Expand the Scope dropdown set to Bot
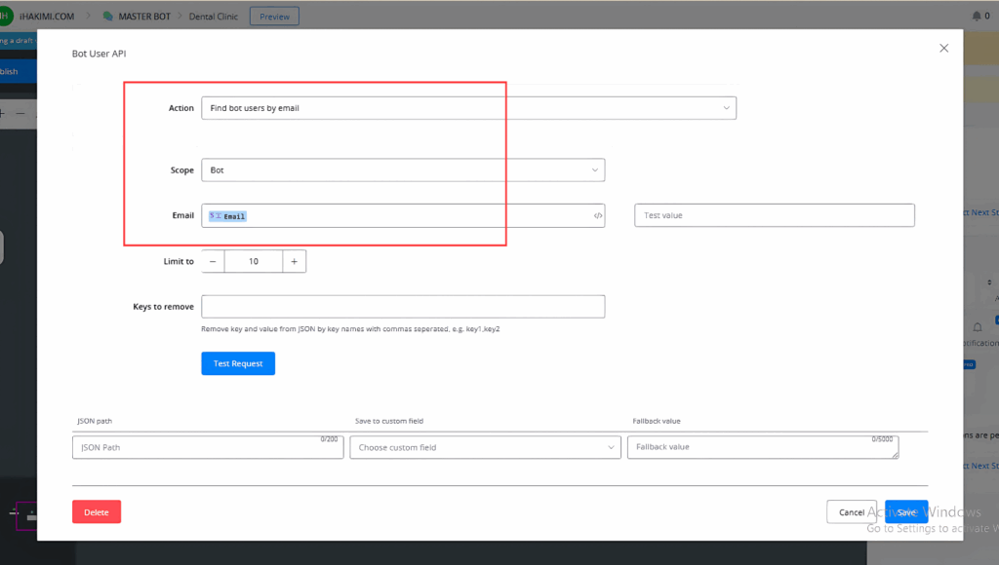999x565 pixels. [x=402, y=170]
